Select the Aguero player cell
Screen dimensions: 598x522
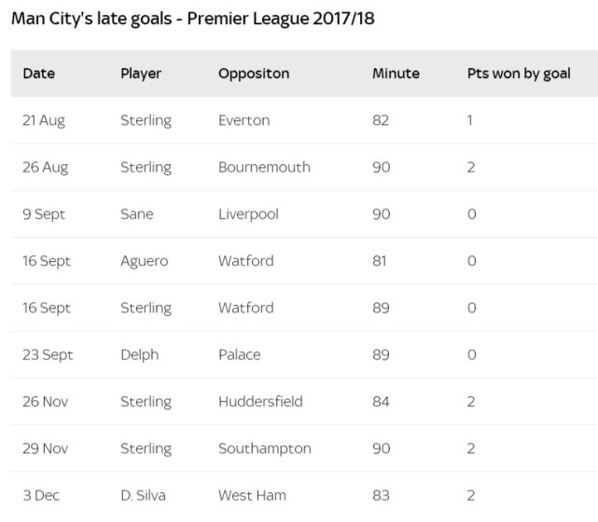click(145, 261)
